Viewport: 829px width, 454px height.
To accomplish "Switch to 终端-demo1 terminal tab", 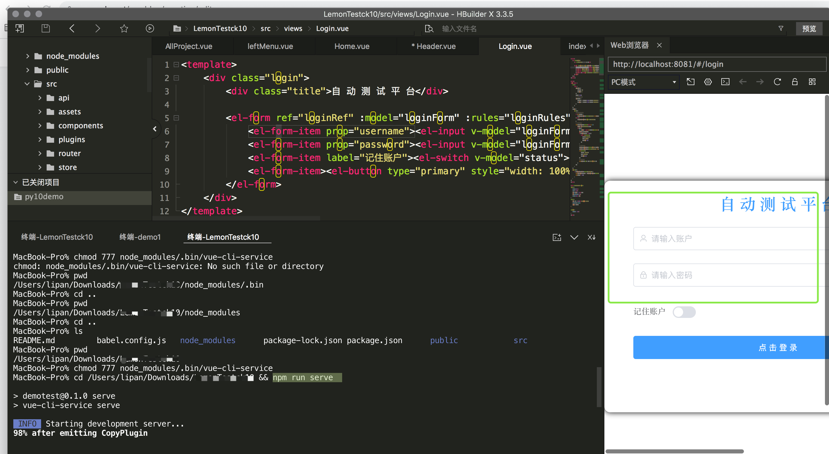I will (140, 237).
